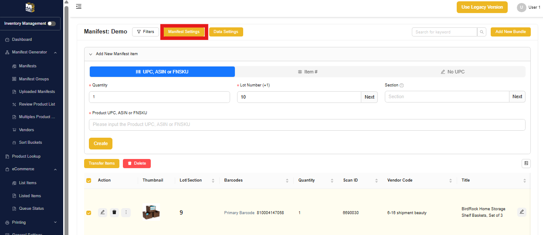Screen dimensions: 543x235
Task: Click the Create button
Action: pos(101,144)
